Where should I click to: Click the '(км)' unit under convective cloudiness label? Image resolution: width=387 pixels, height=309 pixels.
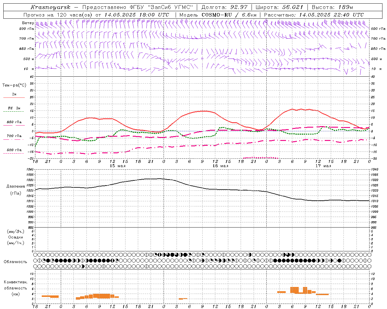click(x=15, y=294)
